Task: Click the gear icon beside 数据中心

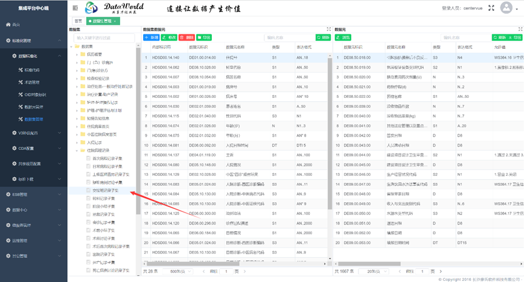Action: [x=8, y=210]
